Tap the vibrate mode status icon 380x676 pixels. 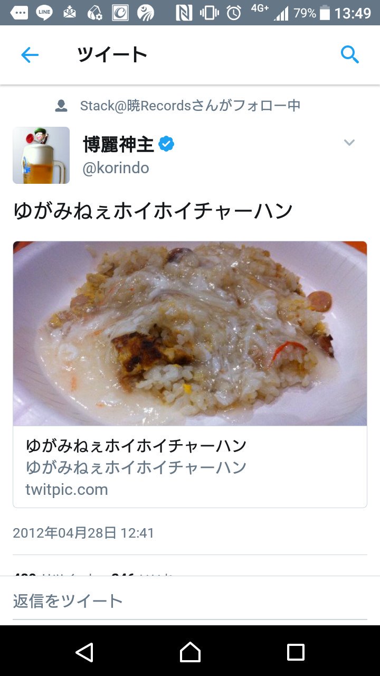pyautogui.click(x=209, y=13)
